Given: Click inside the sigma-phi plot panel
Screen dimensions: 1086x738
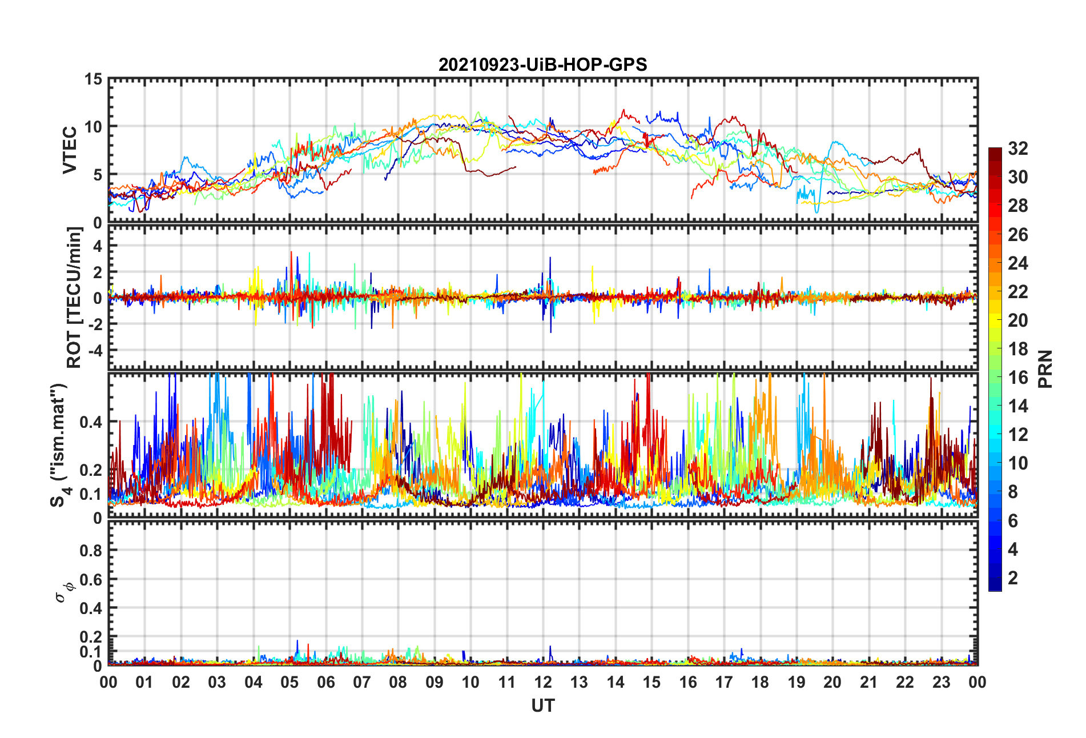Looking at the screenshot, I should (543, 593).
